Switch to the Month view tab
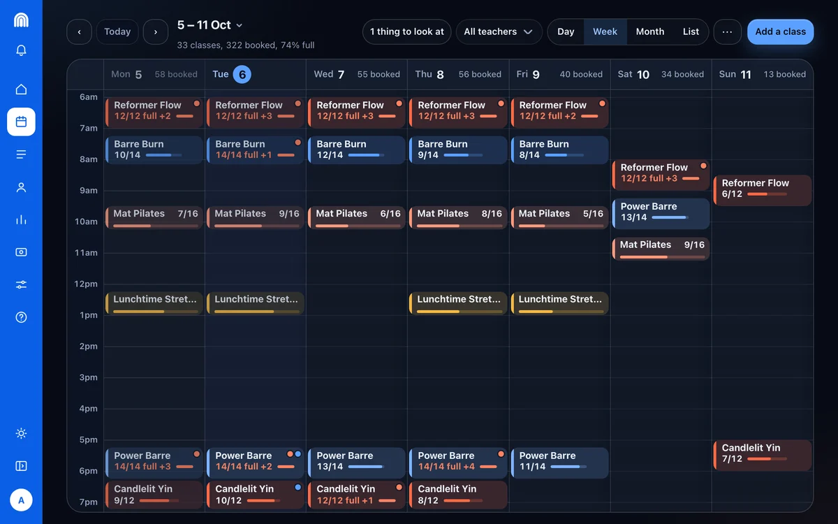This screenshot has width=838, height=524. point(650,31)
